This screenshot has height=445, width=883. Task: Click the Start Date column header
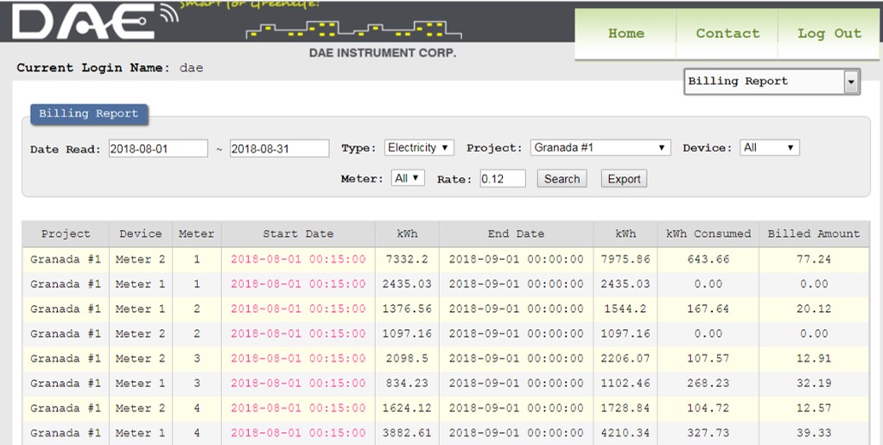298,234
